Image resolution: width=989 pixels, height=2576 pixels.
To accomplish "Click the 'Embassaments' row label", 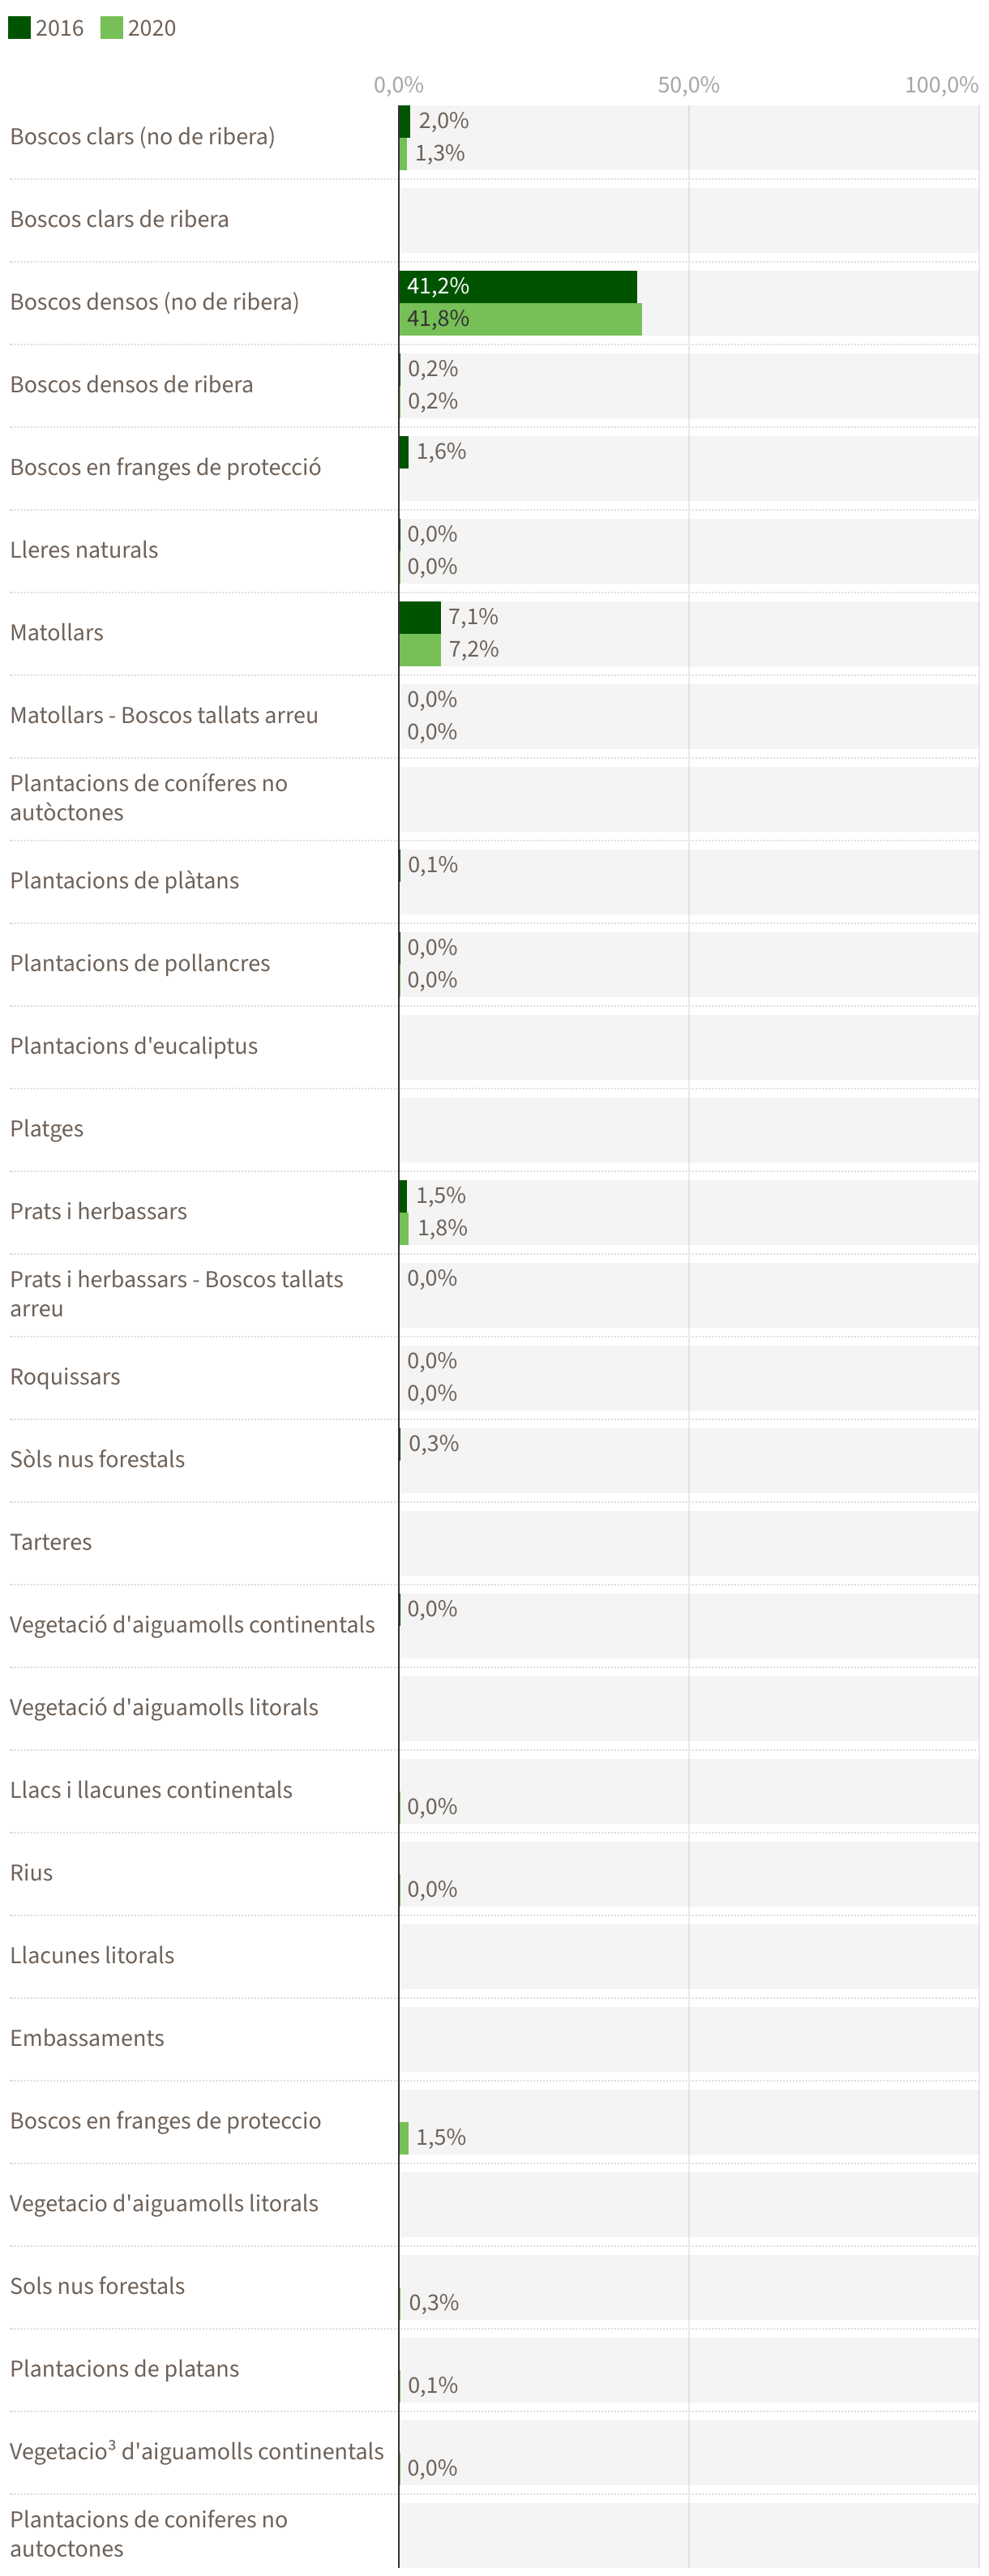I will point(87,2038).
